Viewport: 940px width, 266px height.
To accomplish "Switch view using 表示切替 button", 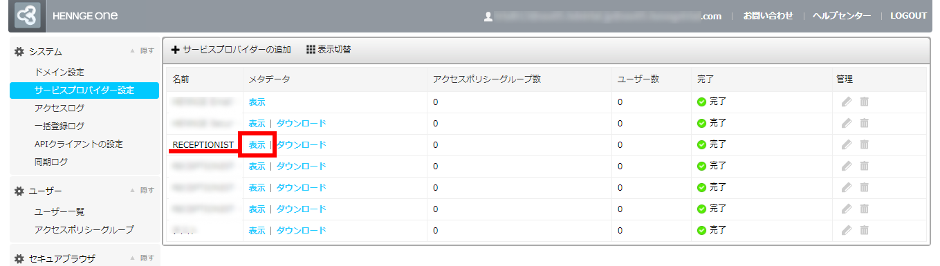I will (329, 50).
